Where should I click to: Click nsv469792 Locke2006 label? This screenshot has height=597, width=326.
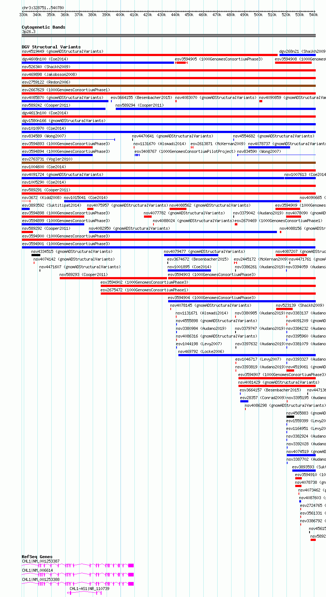tap(200, 352)
